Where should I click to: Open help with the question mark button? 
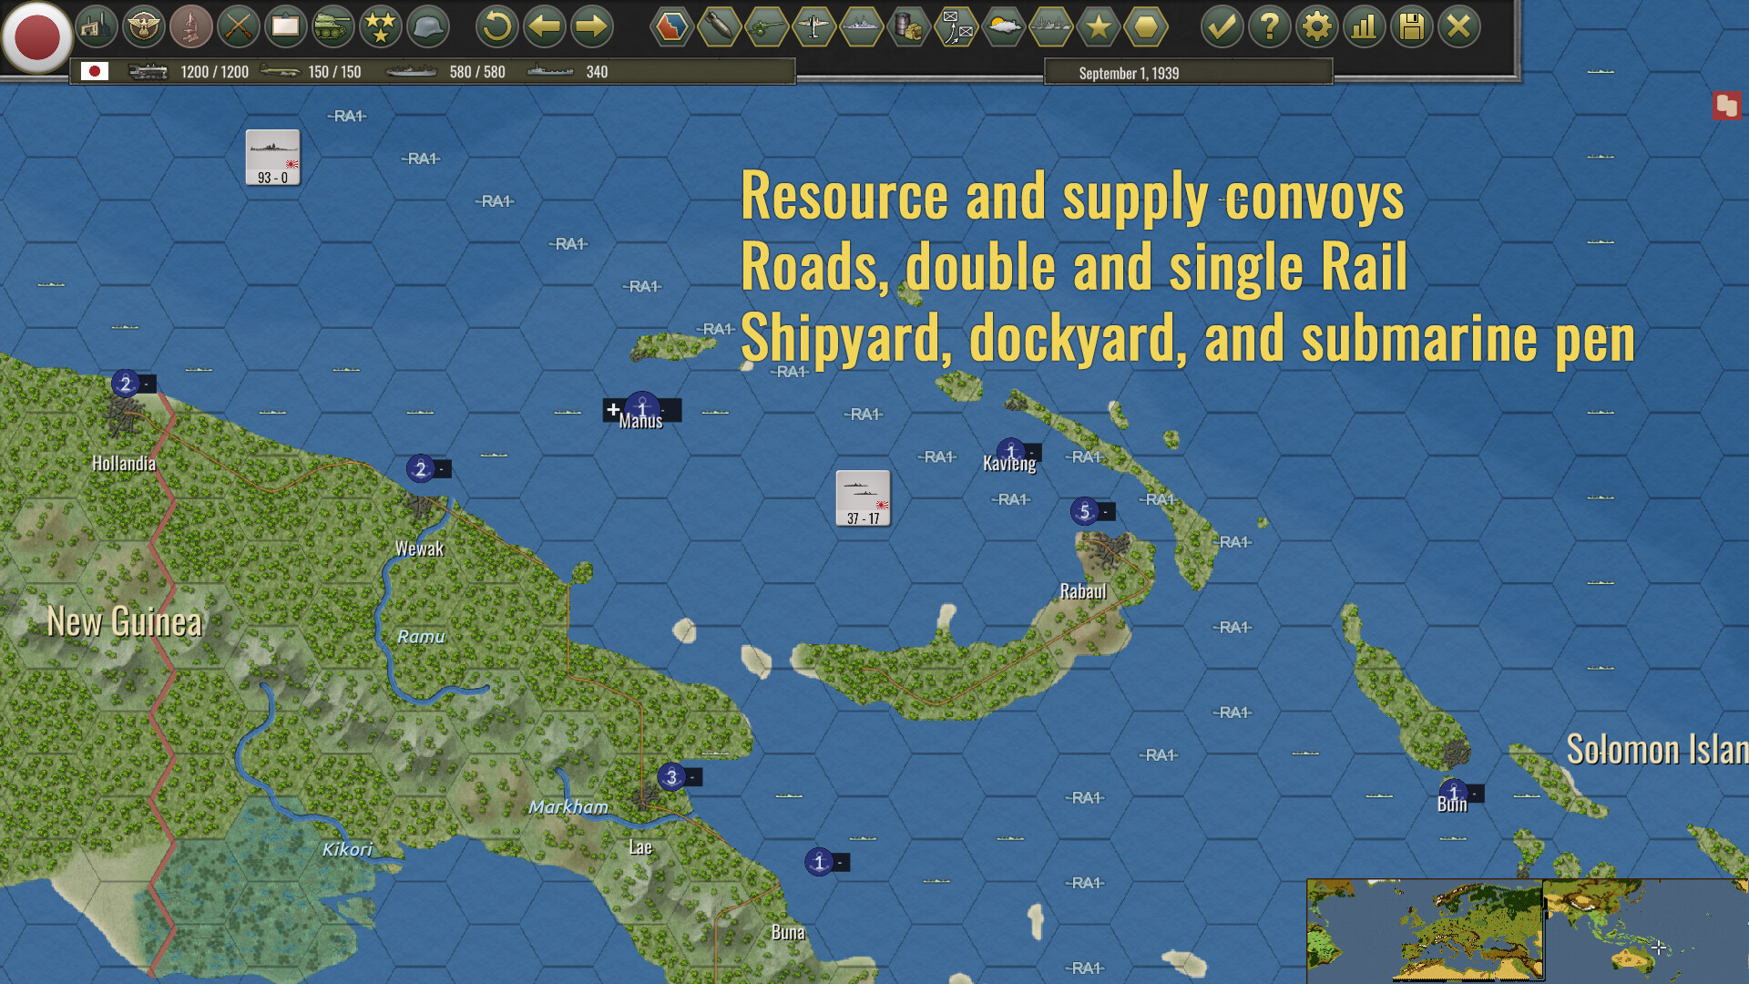click(x=1270, y=26)
